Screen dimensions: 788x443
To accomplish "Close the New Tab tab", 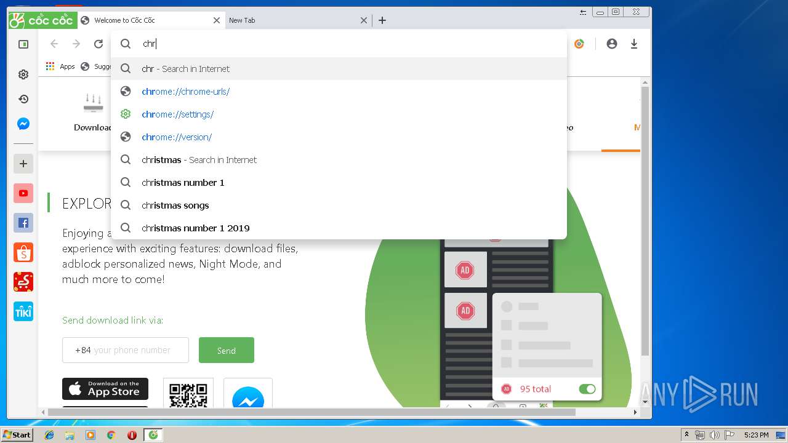I will [364, 20].
